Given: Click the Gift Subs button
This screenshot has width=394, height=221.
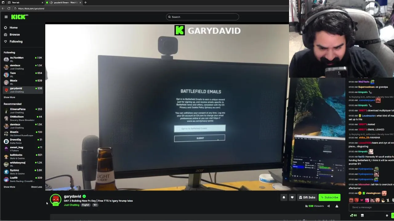Looking at the screenshot, I should 307,197.
